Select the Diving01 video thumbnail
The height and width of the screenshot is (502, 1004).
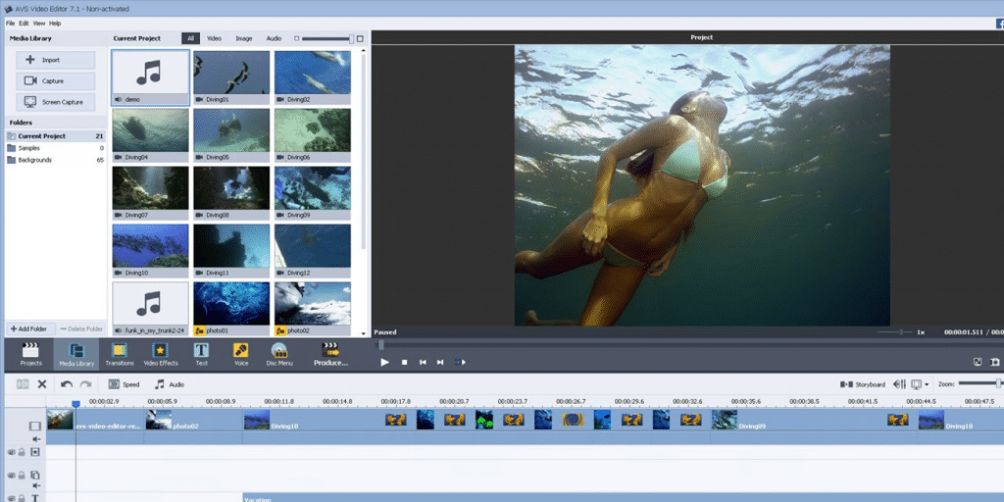point(231,77)
